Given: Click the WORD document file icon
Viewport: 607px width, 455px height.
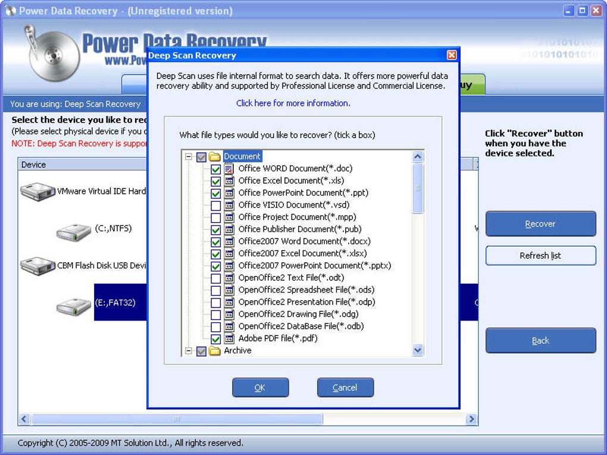Looking at the screenshot, I should (229, 169).
